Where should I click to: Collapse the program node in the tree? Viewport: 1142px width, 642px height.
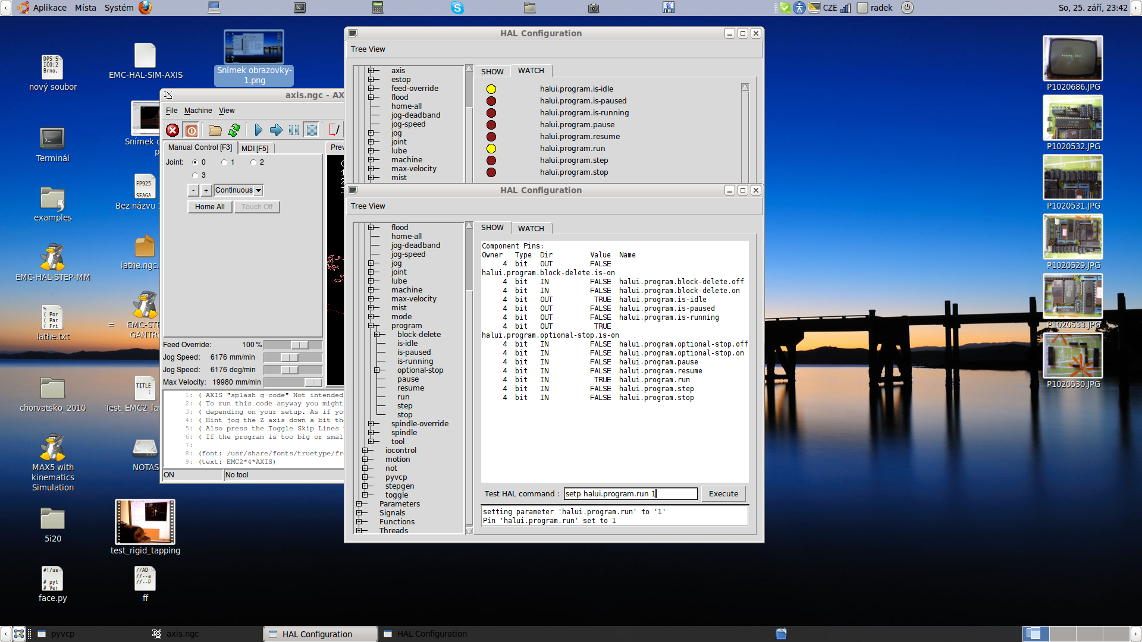[371, 326]
